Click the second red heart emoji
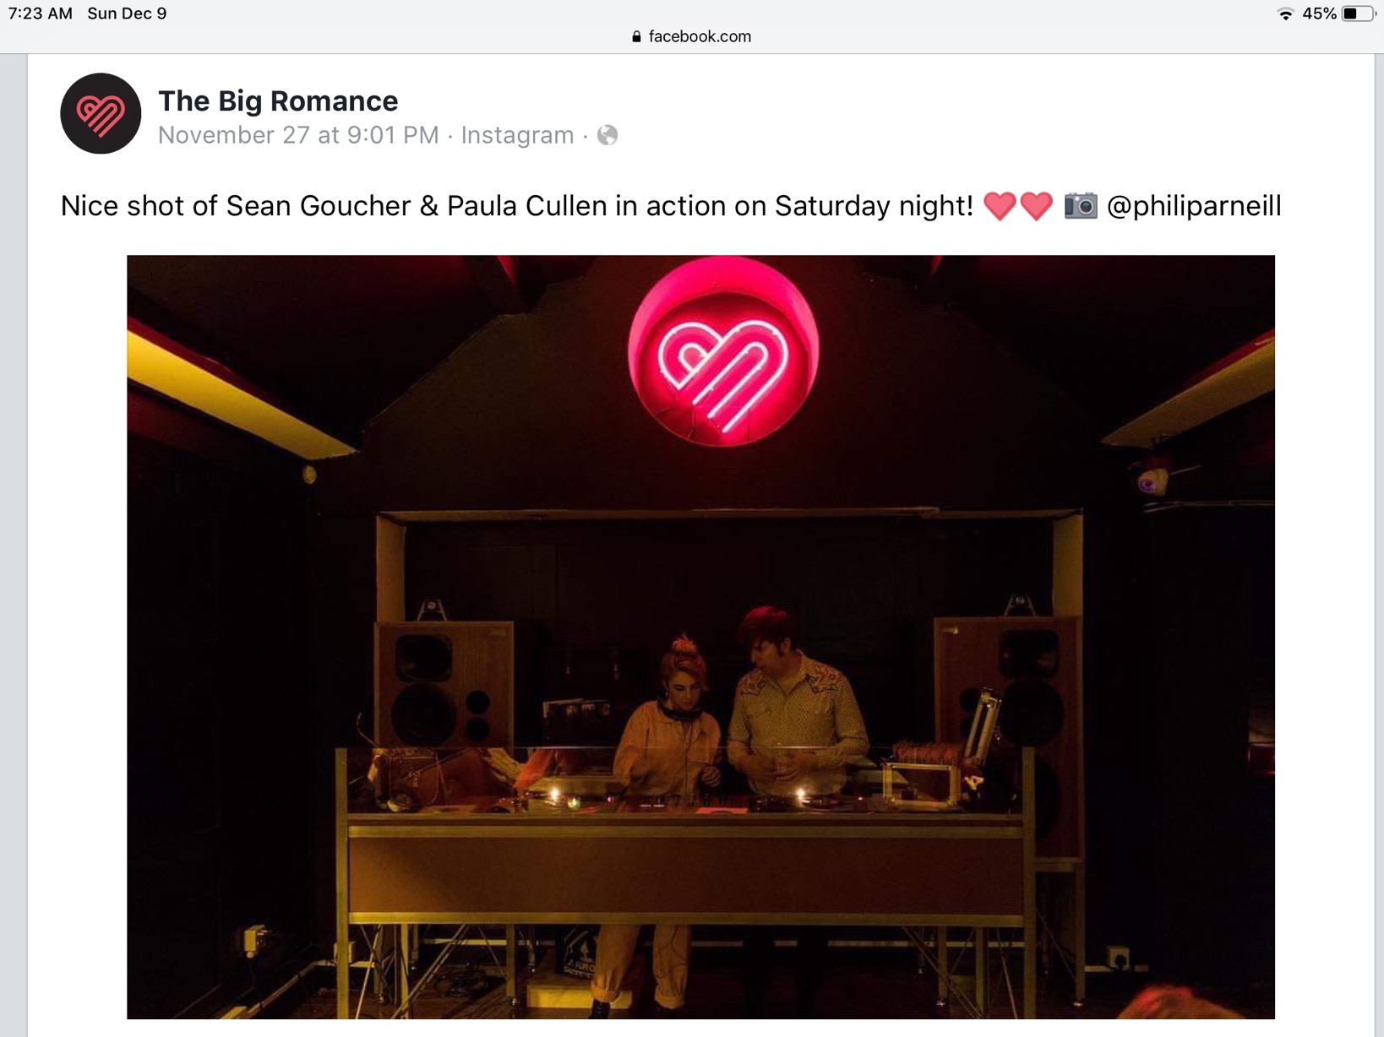This screenshot has width=1384, height=1037. click(1037, 206)
